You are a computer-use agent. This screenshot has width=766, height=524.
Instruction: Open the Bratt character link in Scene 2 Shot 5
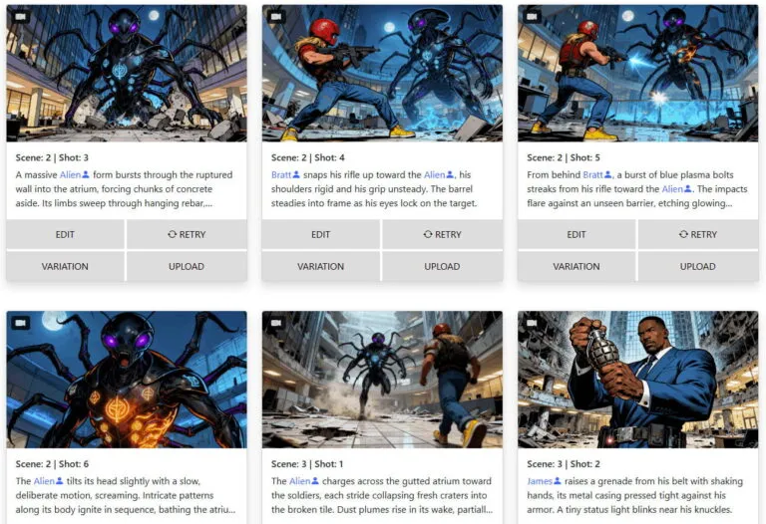[x=592, y=174]
